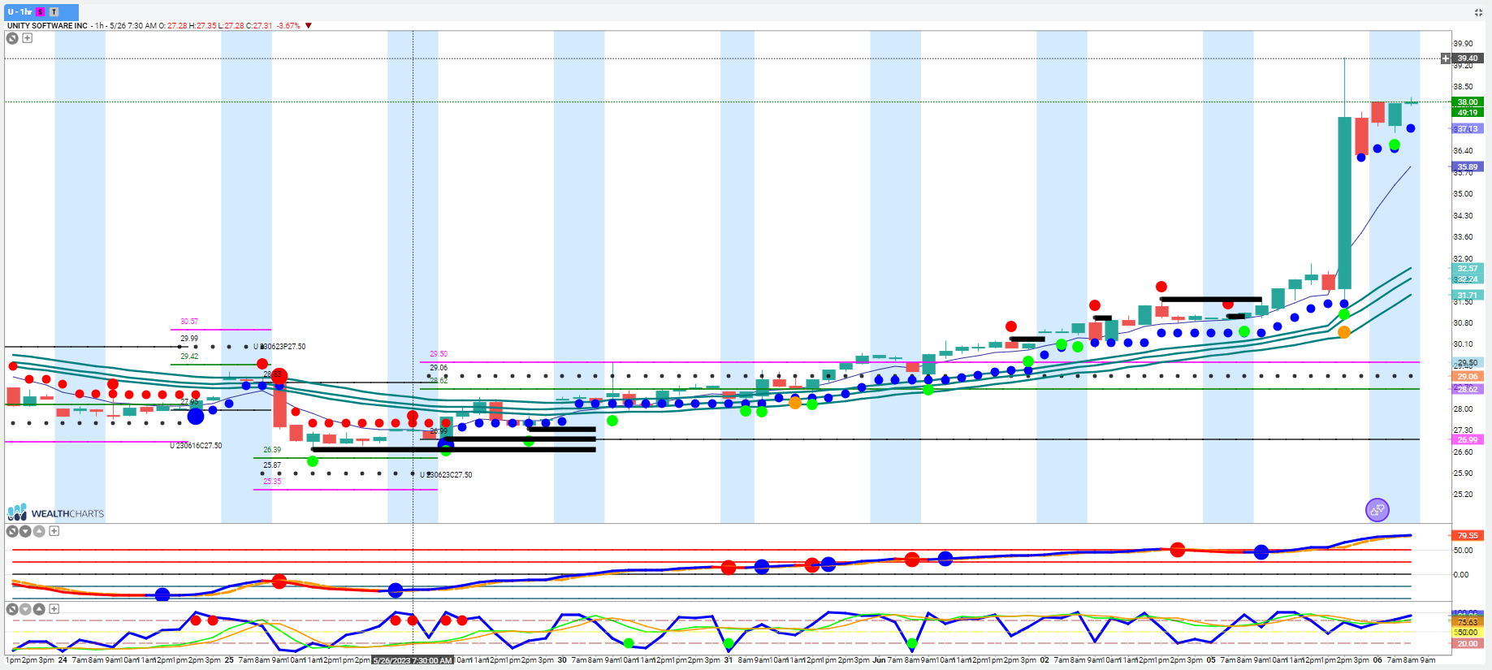The width and height of the screenshot is (1492, 670).
Task: Click the 29.99 level label
Action: [189, 339]
